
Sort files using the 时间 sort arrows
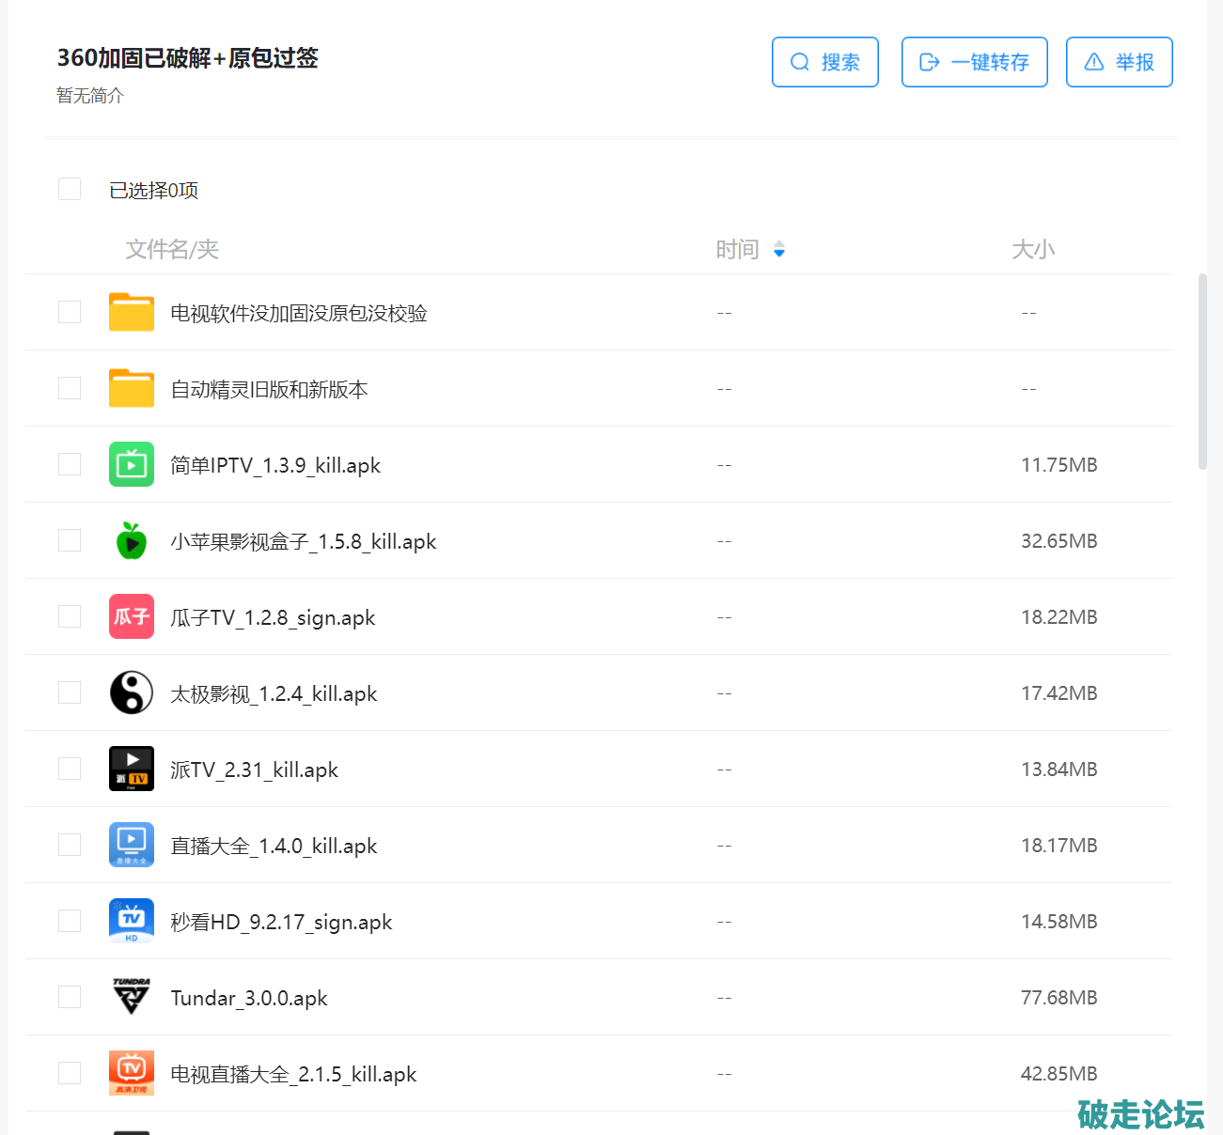click(778, 249)
